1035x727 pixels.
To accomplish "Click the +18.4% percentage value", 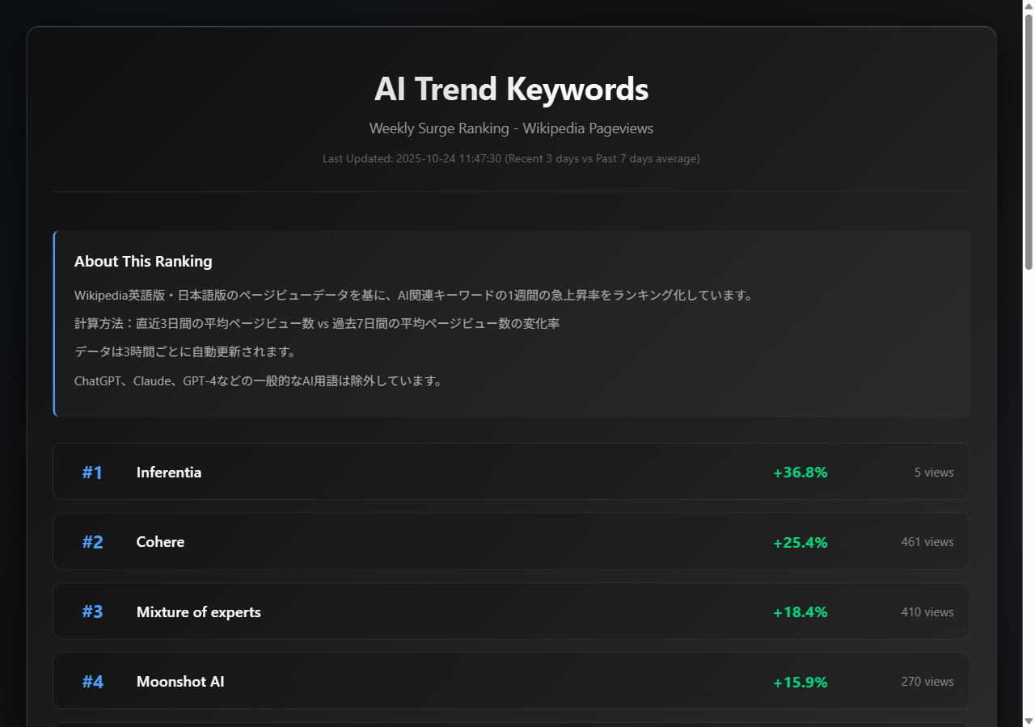I will pos(800,611).
